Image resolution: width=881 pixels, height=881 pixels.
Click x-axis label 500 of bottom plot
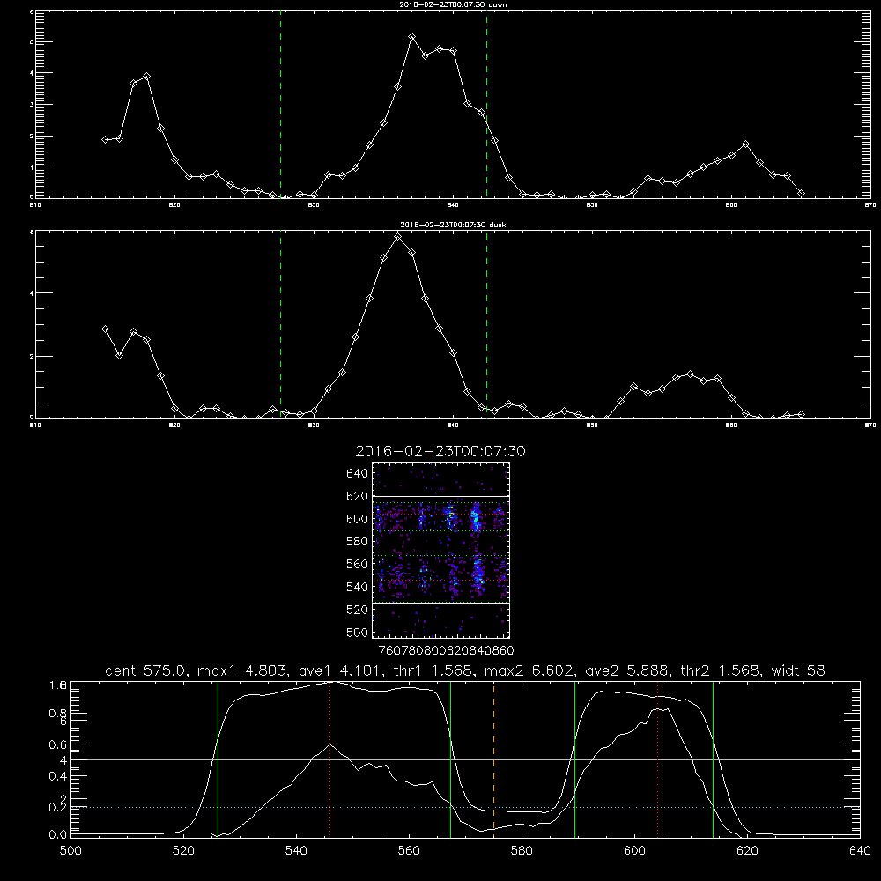[x=70, y=851]
